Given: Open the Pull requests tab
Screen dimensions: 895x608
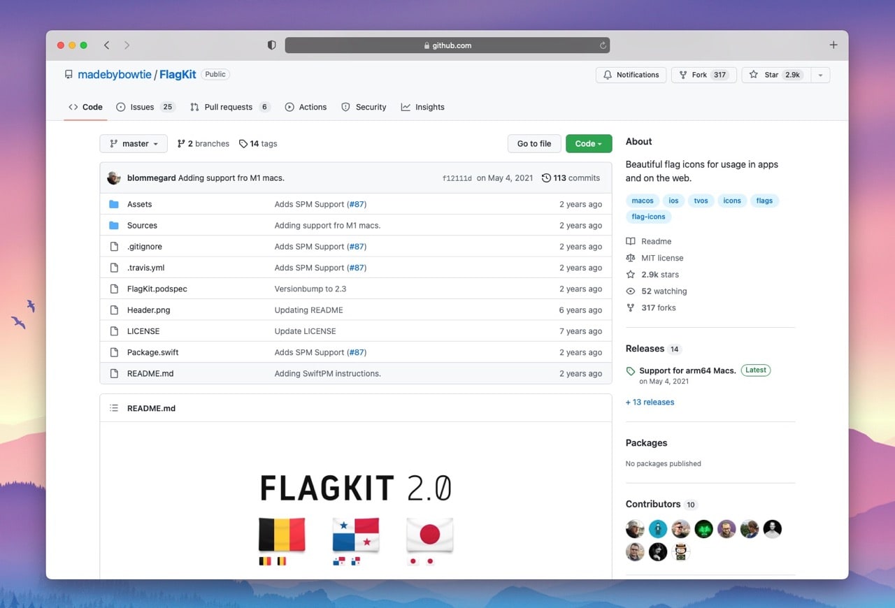Looking at the screenshot, I should (230, 107).
